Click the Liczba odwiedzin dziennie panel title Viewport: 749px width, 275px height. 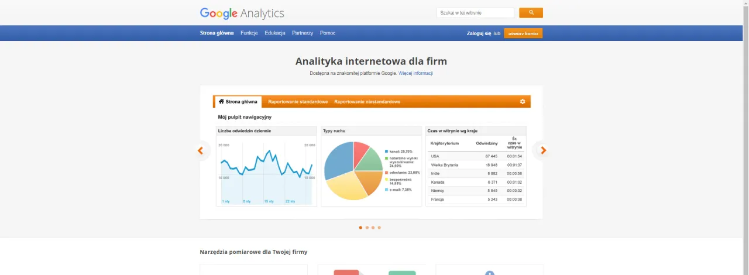tap(245, 131)
